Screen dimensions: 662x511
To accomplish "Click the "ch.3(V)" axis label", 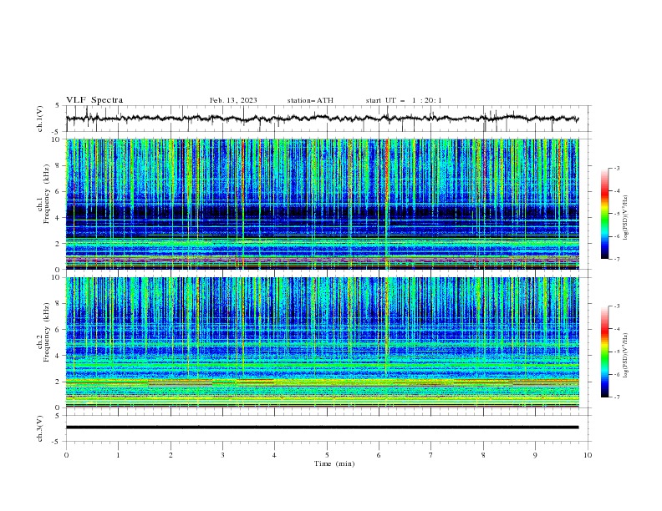I will [40, 428].
